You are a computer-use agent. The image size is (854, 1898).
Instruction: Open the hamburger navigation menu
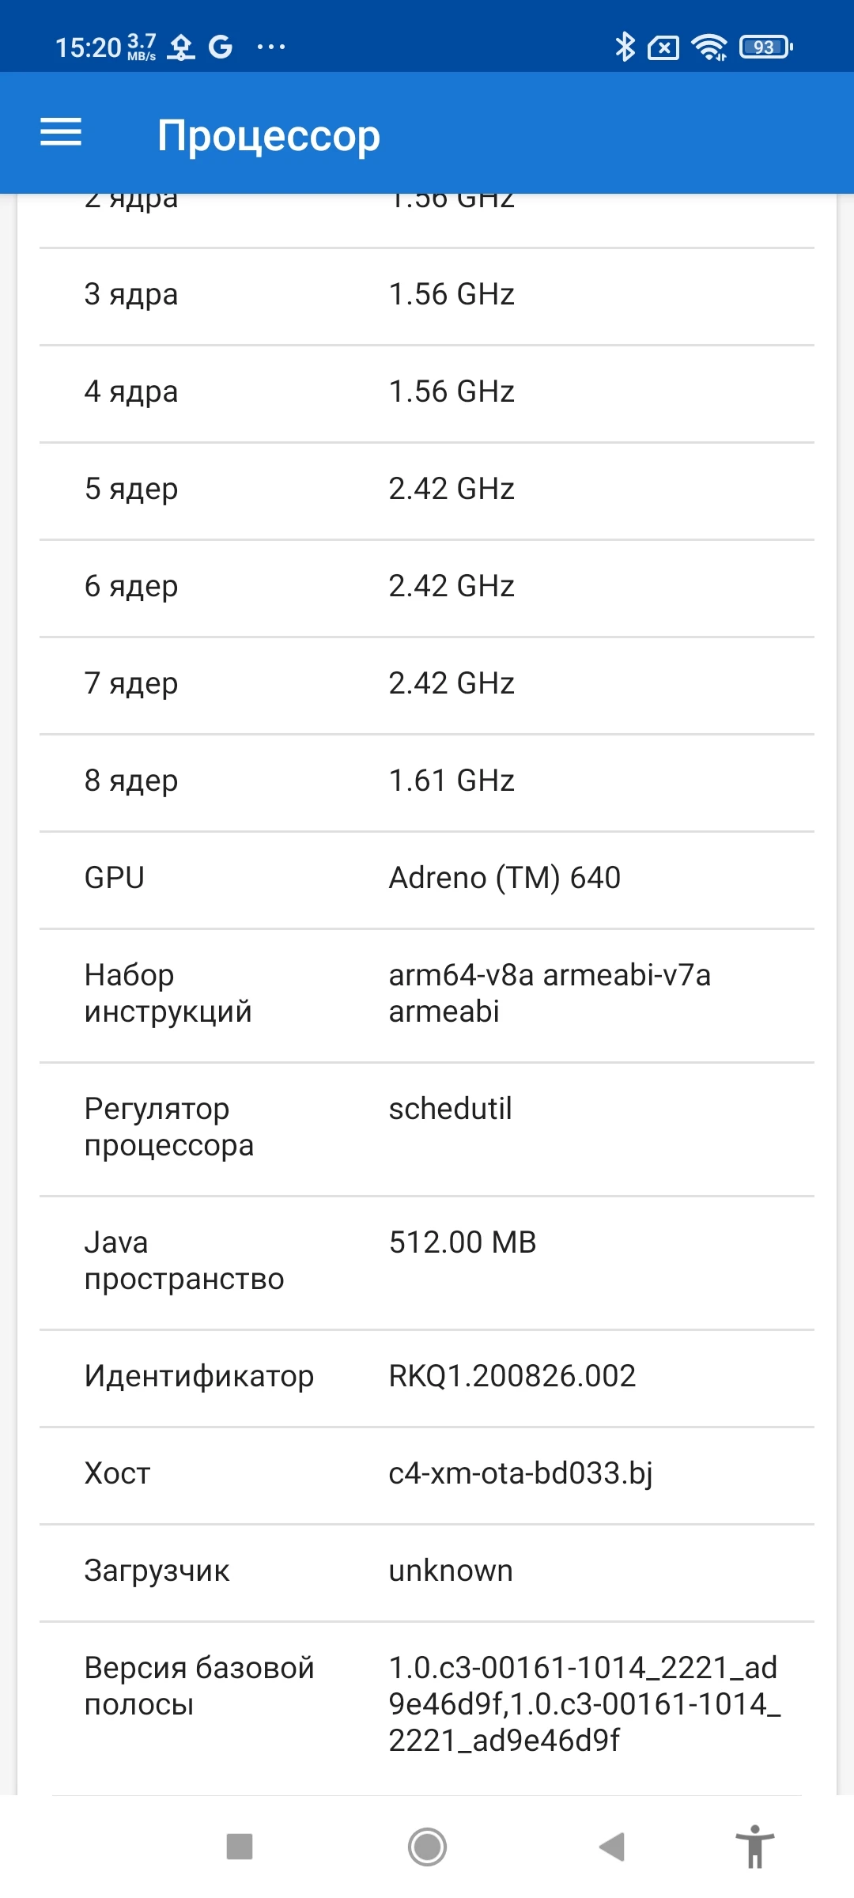click(61, 132)
